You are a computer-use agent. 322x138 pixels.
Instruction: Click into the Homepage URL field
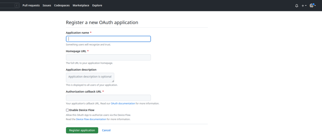pyautogui.click(x=108, y=57)
